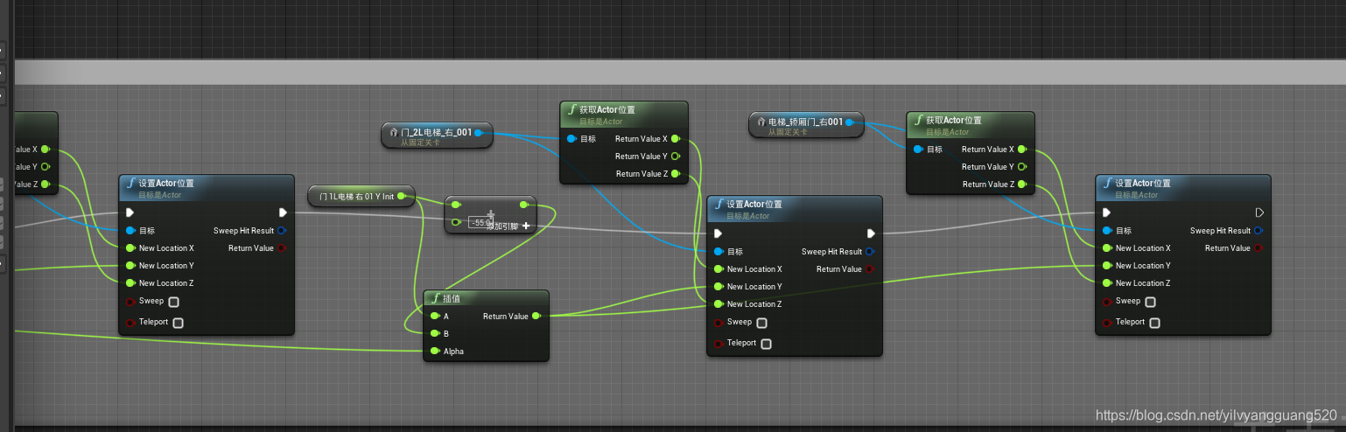The height and width of the screenshot is (432, 1346).
Task: Click exec output pin of leftmost 设置Actor位置 node
Action: 283,213
